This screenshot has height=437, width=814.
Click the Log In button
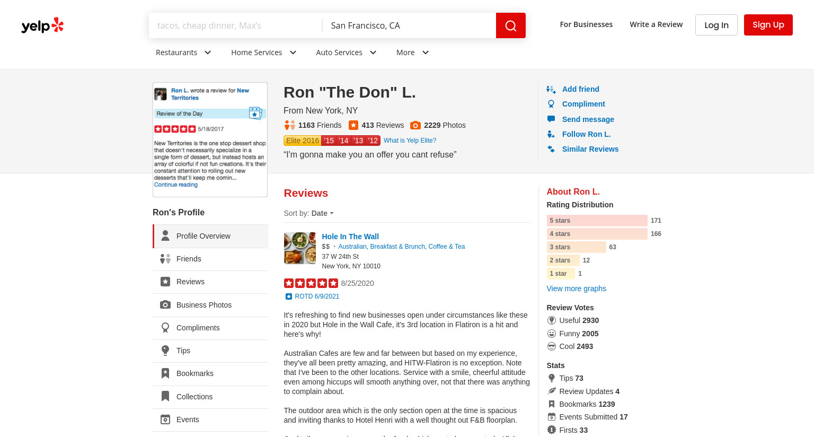click(x=716, y=25)
